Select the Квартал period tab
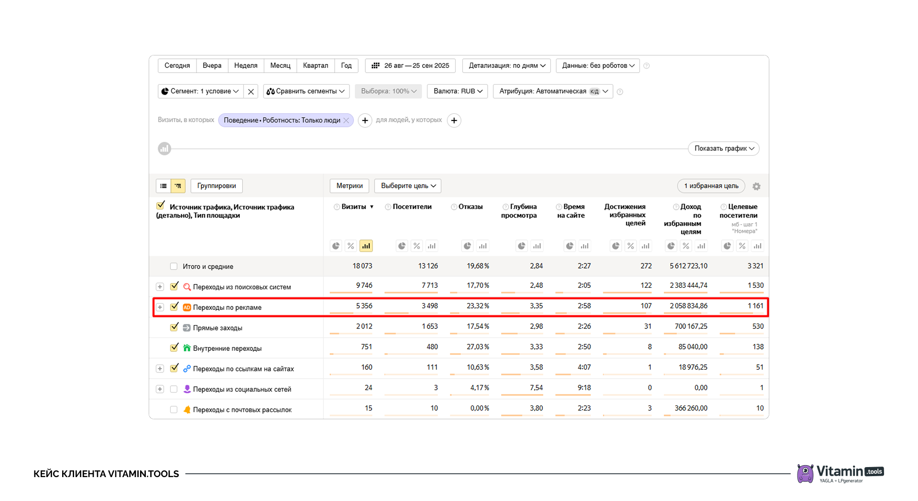This screenshot has height=501, width=918. click(x=315, y=65)
